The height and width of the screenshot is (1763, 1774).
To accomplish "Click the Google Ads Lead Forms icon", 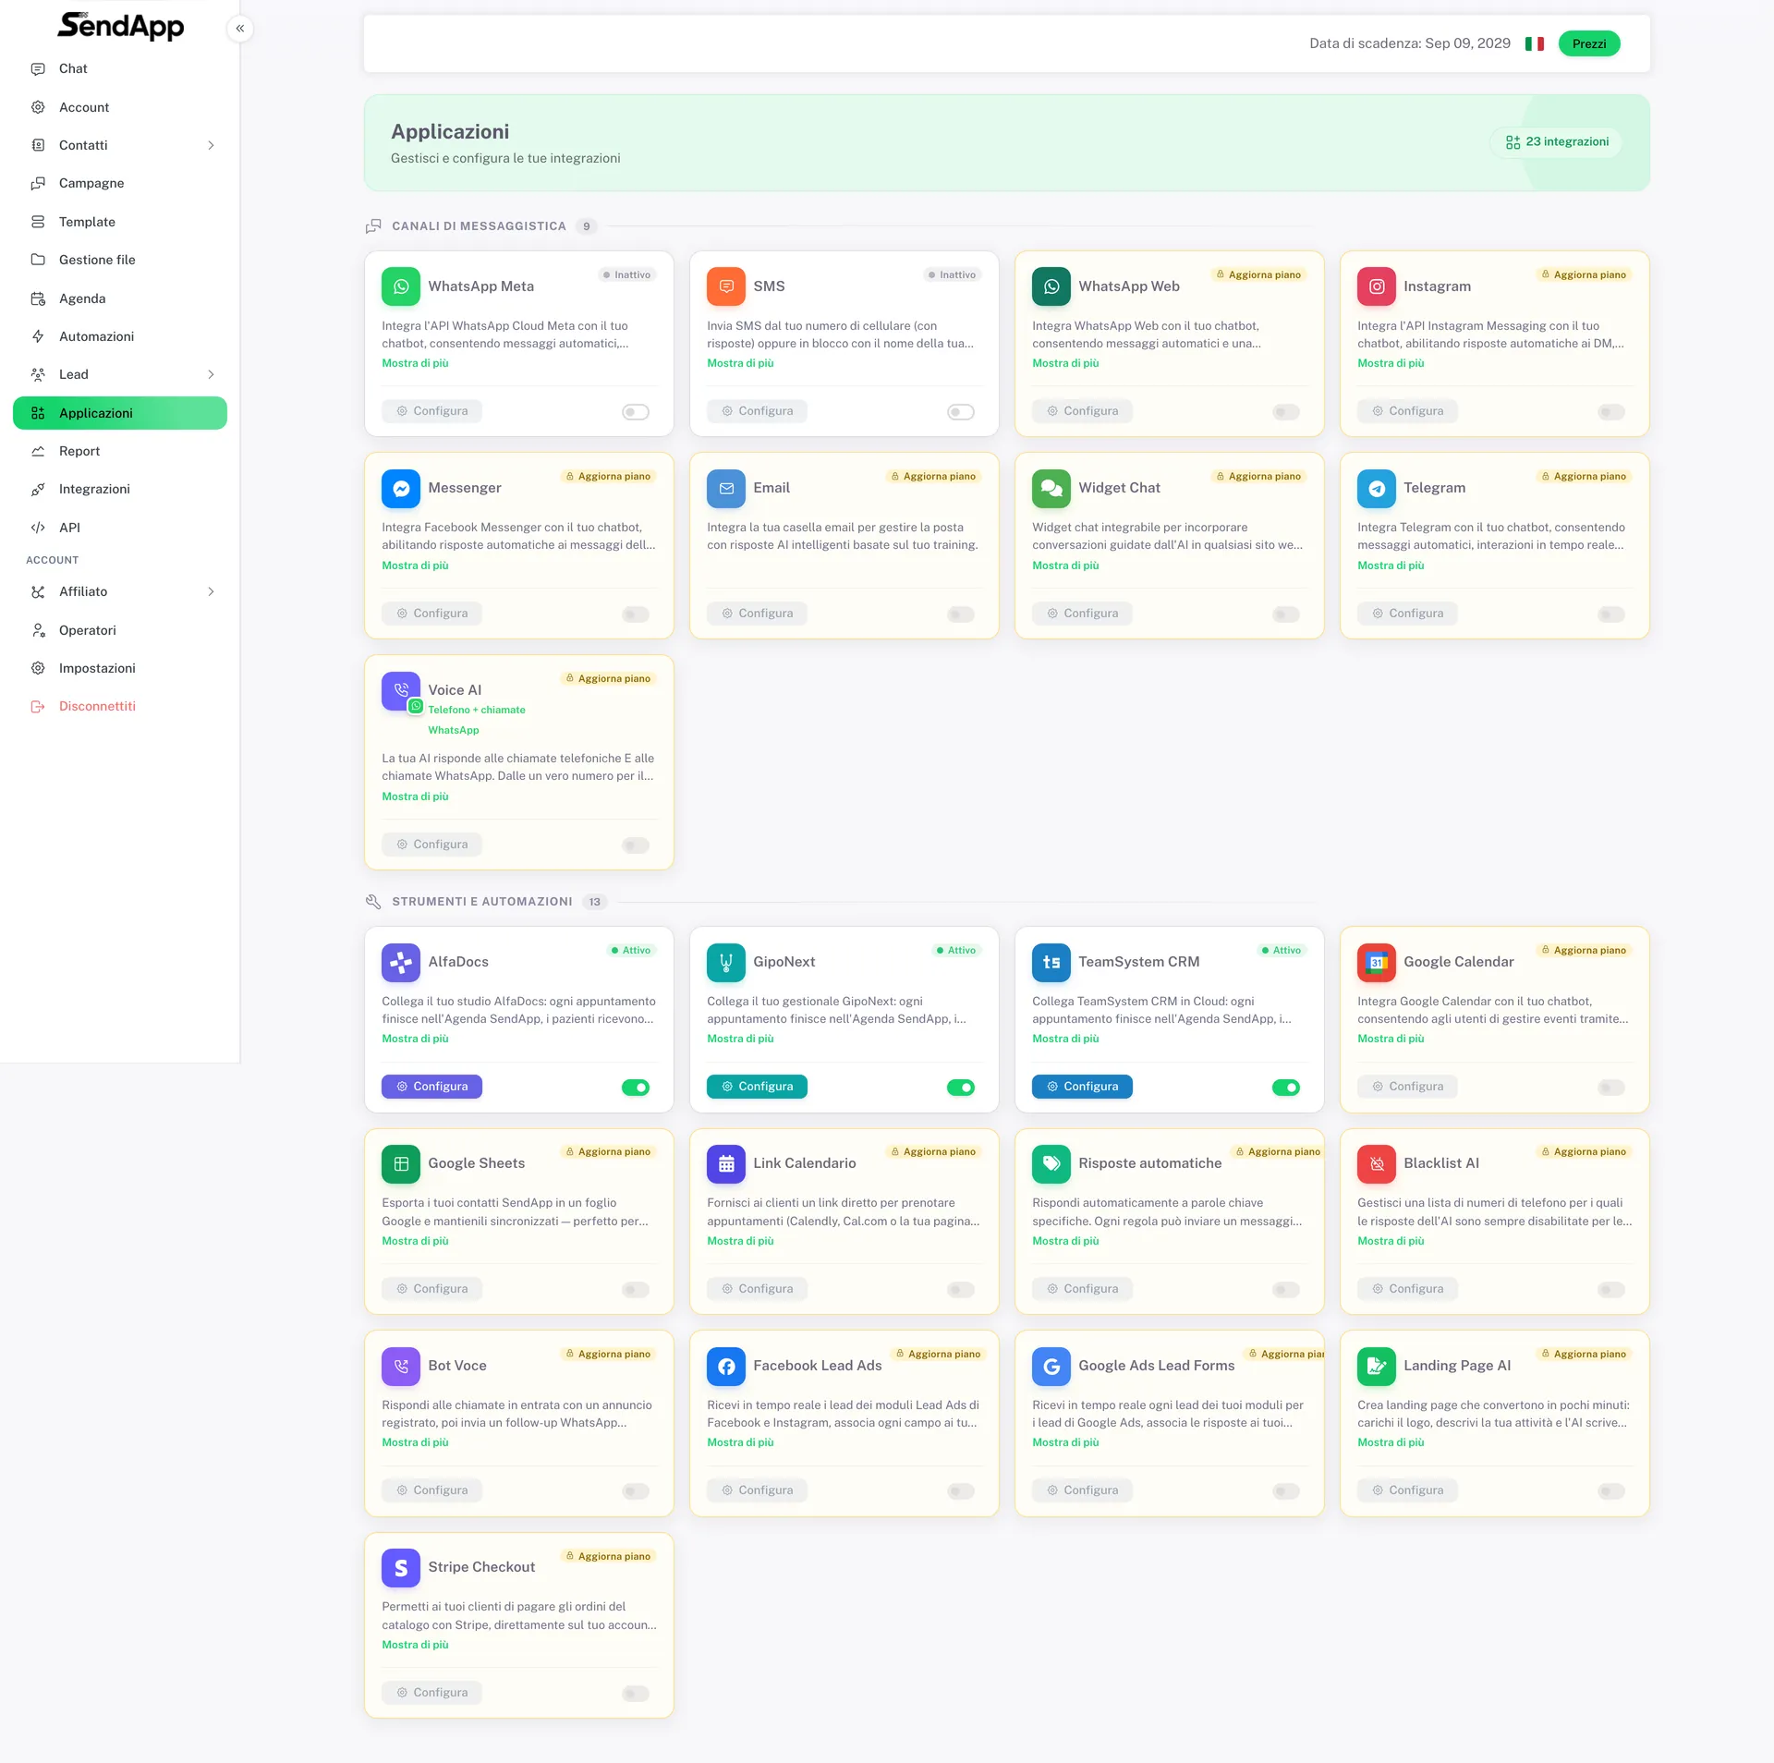I will coord(1051,1366).
